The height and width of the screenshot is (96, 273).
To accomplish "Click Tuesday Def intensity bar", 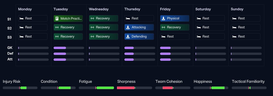I will [x=69, y=54].
